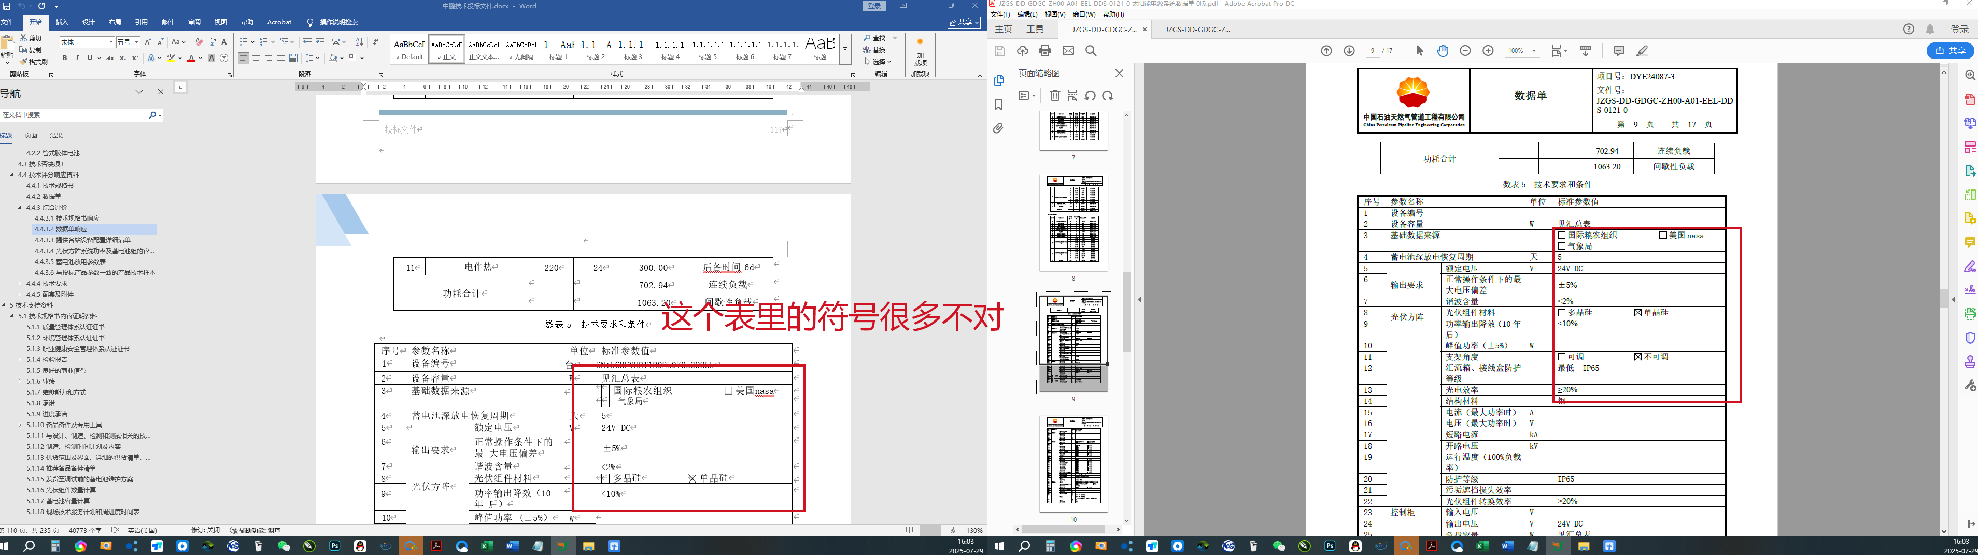This screenshot has width=1978, height=555.
Task: Switch to the 布局 ribbon tab in Word
Action: coord(115,22)
